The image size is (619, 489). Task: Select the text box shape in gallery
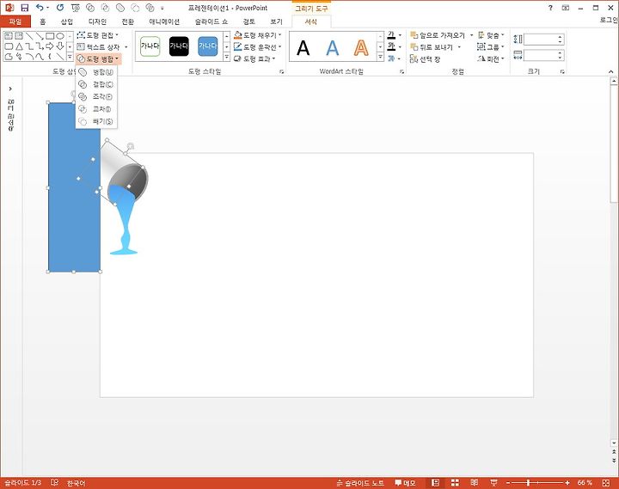point(9,36)
